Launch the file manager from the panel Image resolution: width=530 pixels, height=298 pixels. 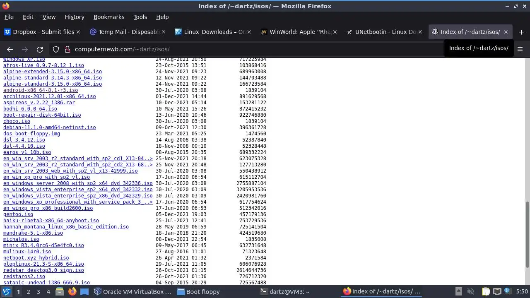pyautogui.click(x=59, y=291)
